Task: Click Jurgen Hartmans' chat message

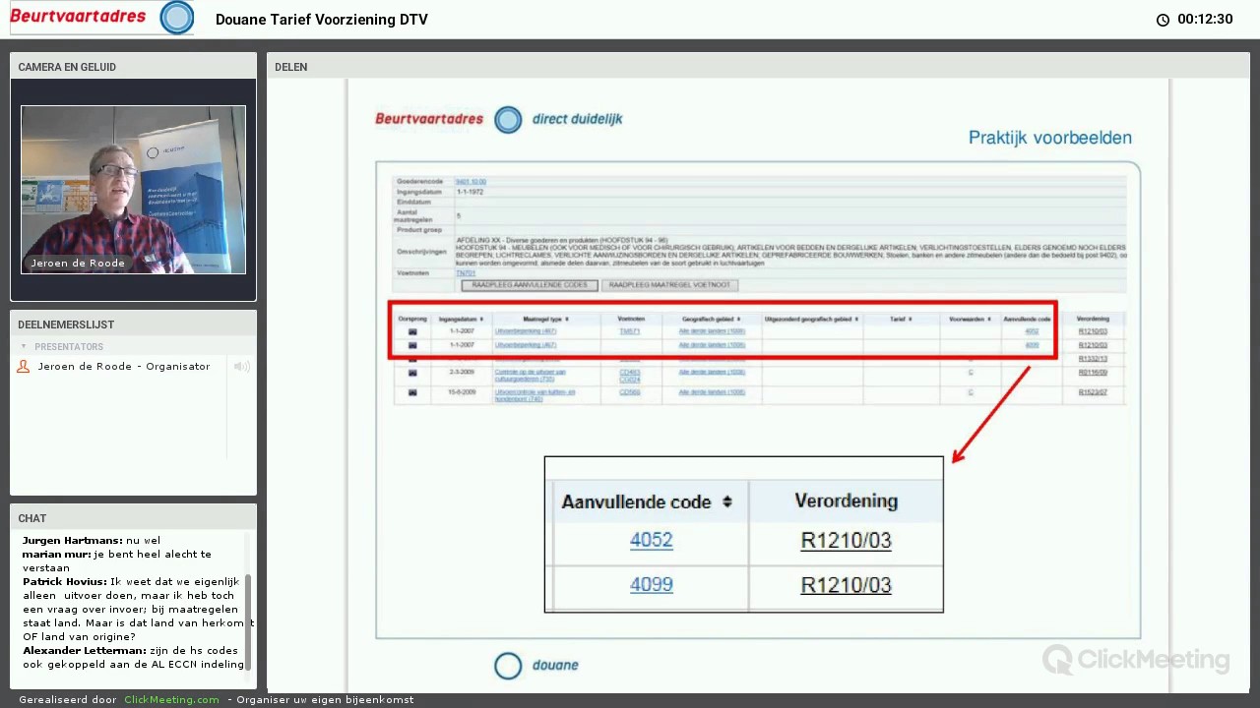Action: click(x=92, y=540)
